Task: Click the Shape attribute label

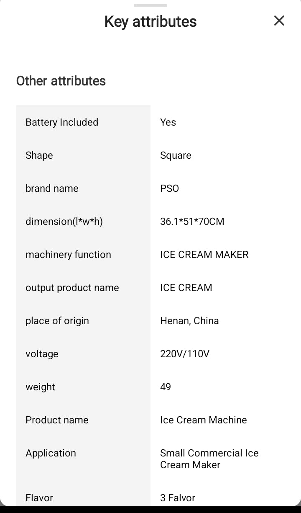Action: coord(39,155)
